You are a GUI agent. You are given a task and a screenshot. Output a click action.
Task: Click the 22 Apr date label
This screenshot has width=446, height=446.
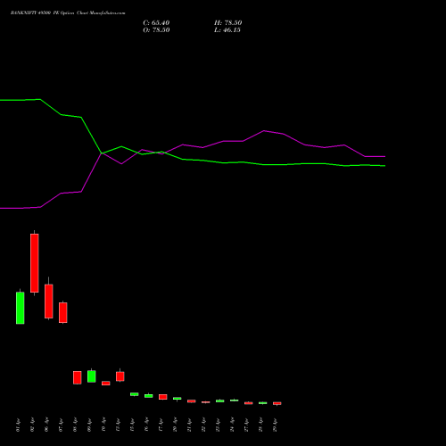203,425
